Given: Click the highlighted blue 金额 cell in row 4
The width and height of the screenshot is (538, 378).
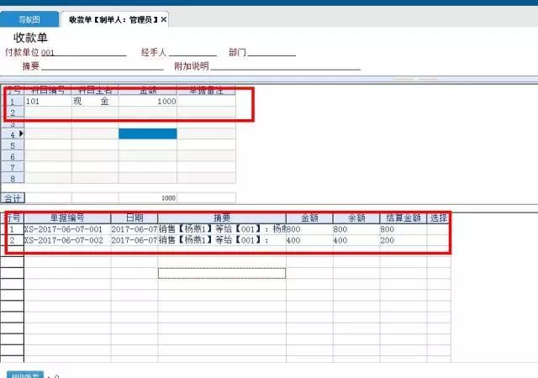Looking at the screenshot, I should tap(147, 134).
